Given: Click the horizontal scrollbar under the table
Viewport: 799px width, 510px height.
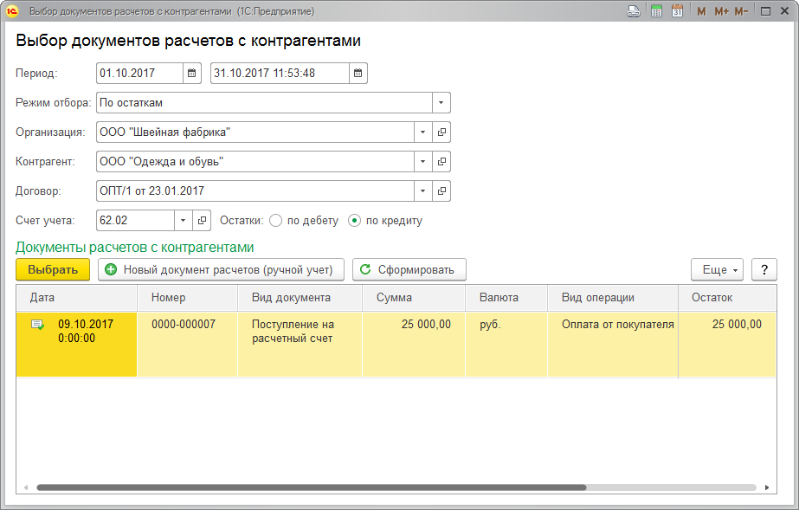Looking at the screenshot, I should [312, 487].
